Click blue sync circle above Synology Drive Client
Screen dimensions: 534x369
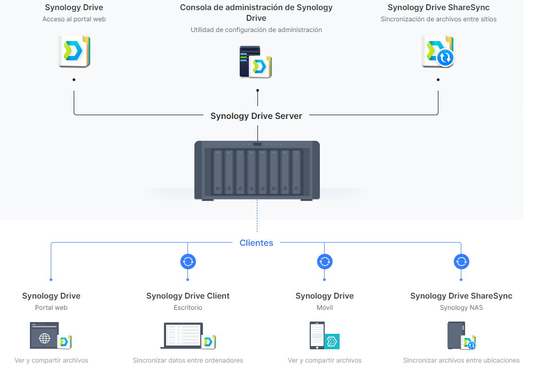[188, 261]
